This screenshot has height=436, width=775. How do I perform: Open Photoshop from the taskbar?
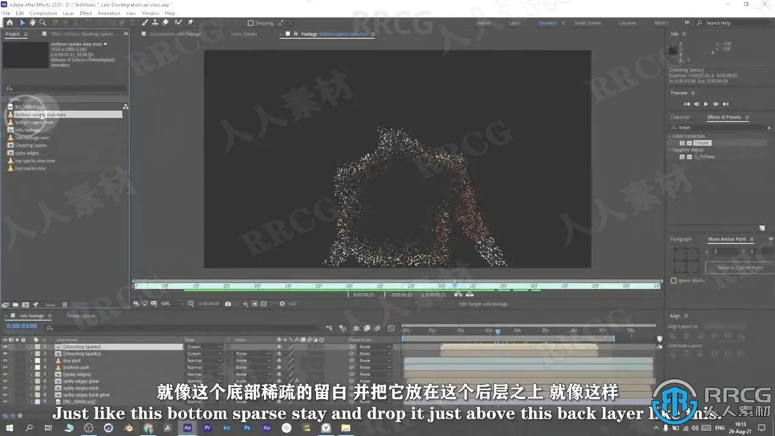pyautogui.click(x=247, y=428)
